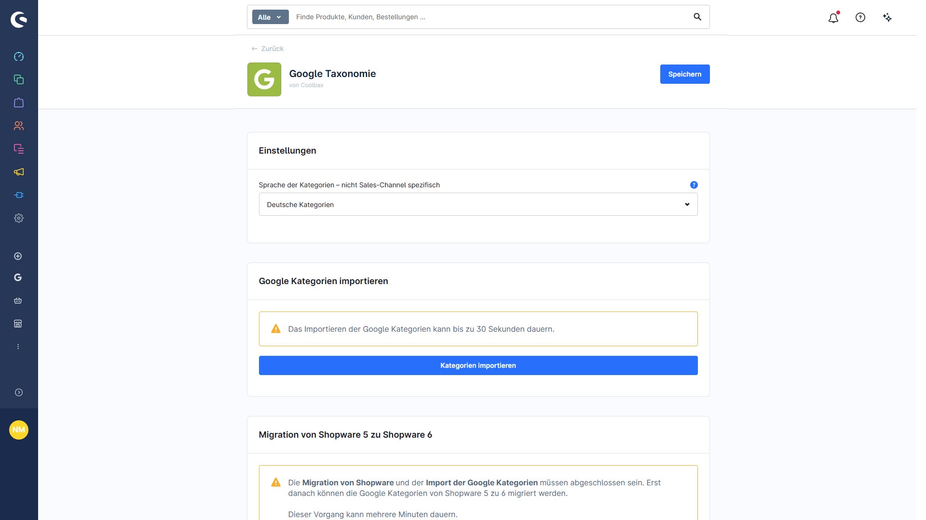
Task: Open the Orders shopping bag icon
Action: (19, 103)
